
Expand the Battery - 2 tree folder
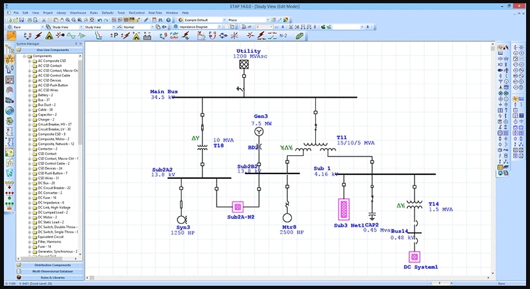[30, 95]
